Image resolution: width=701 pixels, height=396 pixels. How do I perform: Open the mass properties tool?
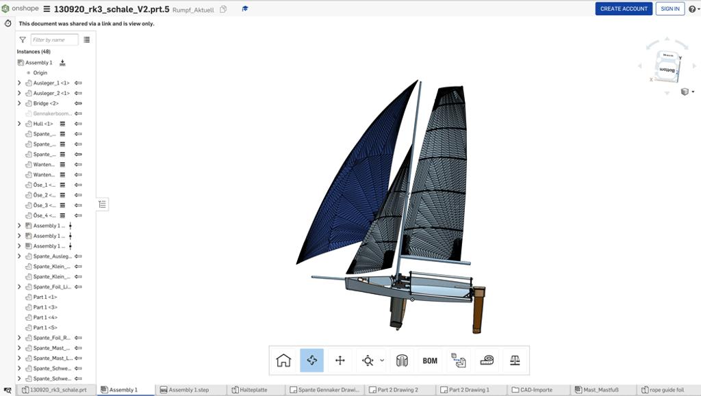tap(516, 359)
